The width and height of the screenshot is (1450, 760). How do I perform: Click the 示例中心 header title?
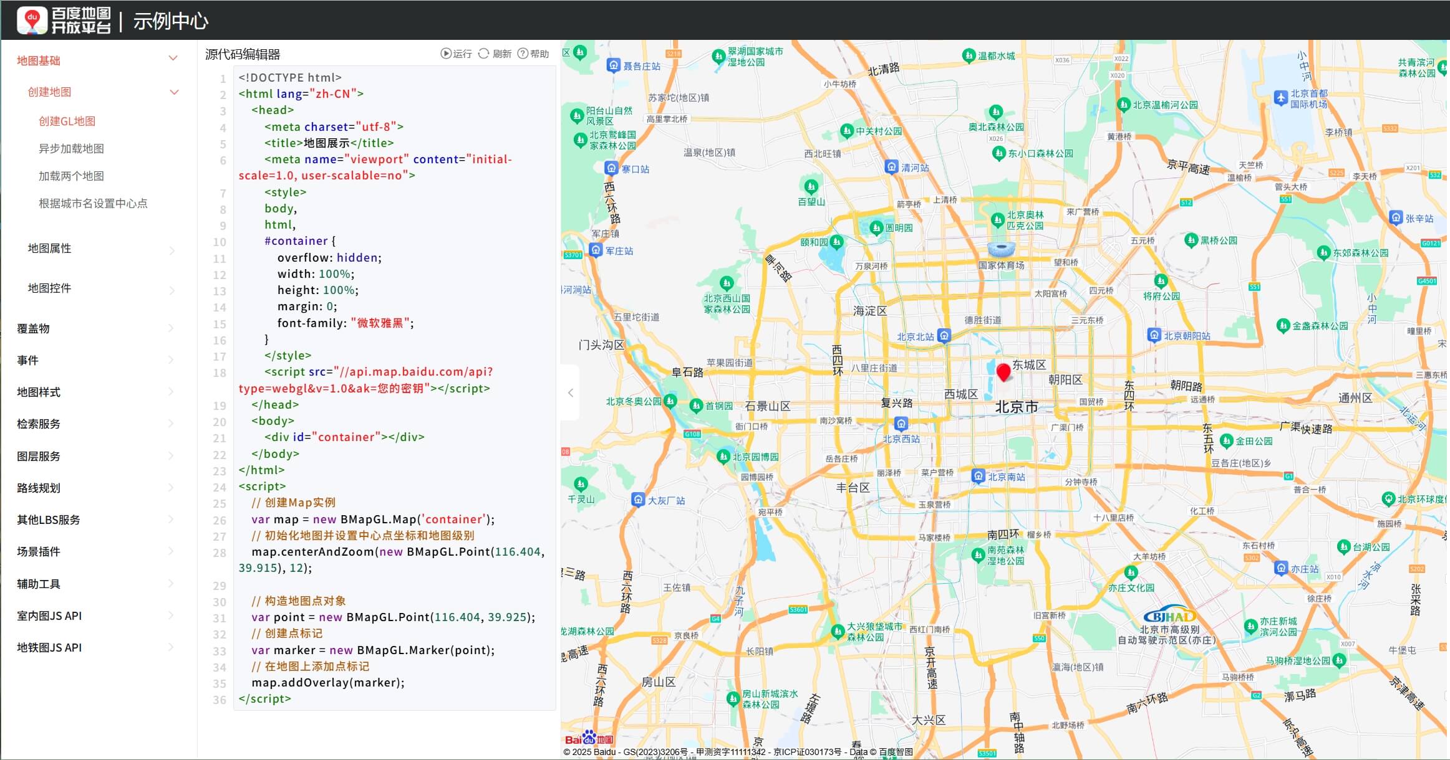click(x=170, y=21)
